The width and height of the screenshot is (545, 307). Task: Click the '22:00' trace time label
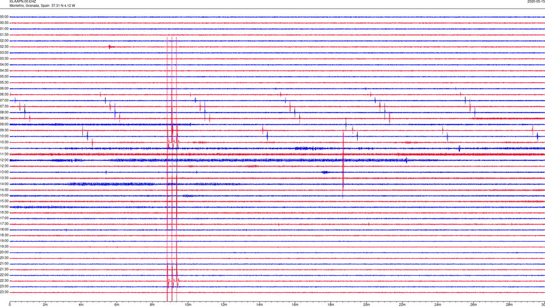(4, 275)
